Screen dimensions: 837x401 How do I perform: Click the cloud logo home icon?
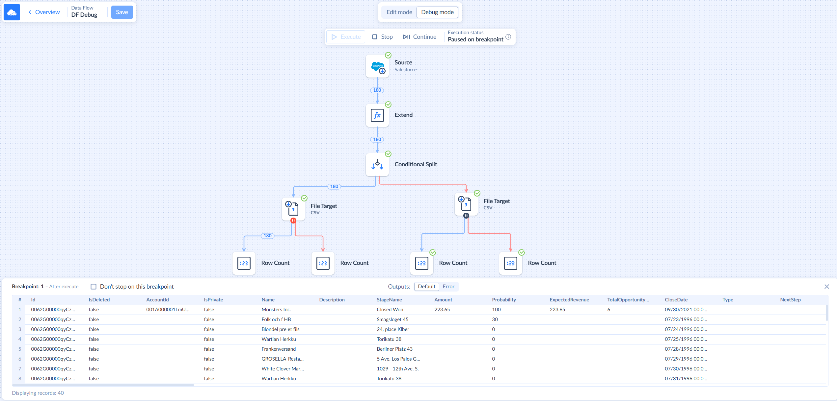click(x=12, y=12)
